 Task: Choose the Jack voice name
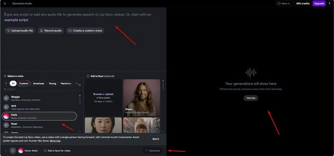pyautogui.click(x=14, y=106)
